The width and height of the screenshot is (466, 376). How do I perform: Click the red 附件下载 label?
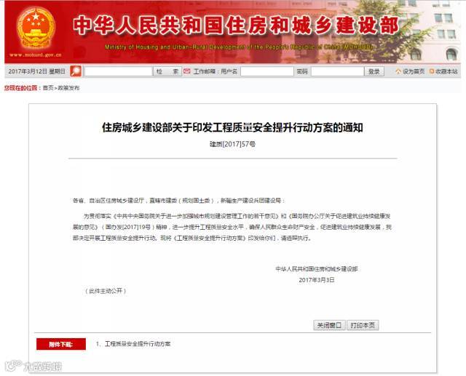click(61, 344)
